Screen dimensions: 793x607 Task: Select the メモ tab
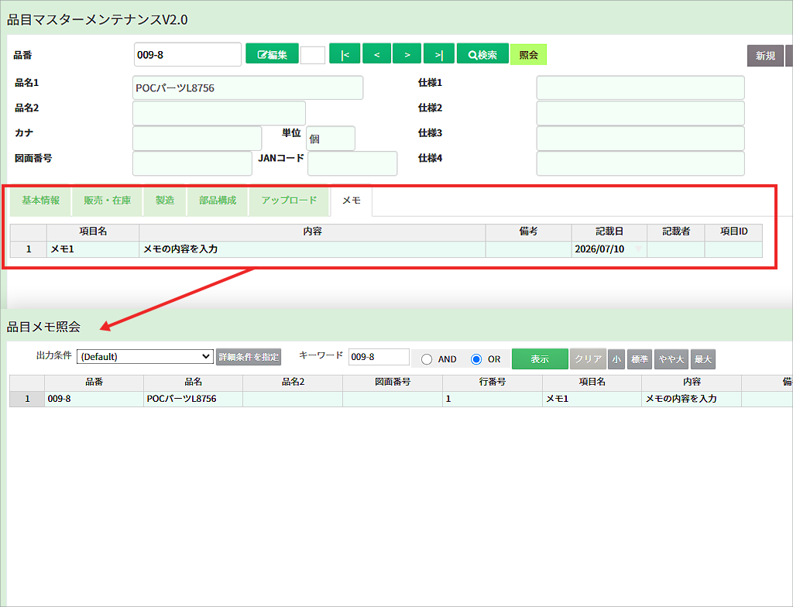tap(352, 201)
